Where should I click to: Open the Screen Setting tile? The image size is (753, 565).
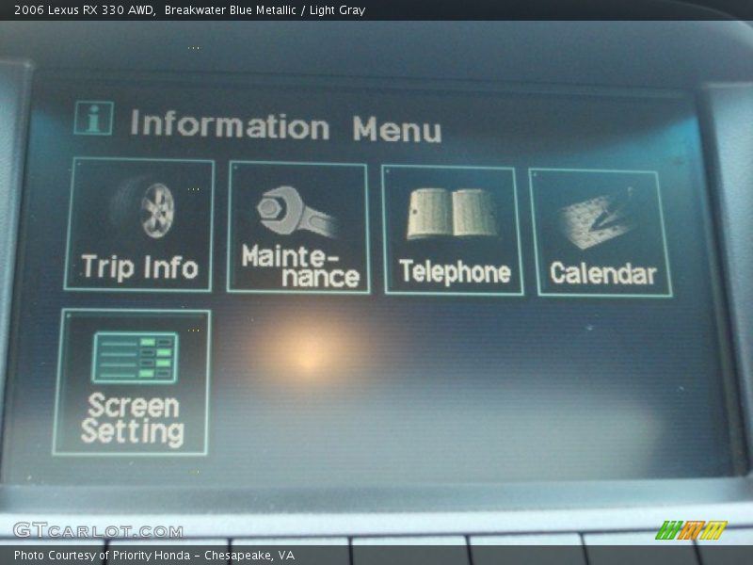132,382
